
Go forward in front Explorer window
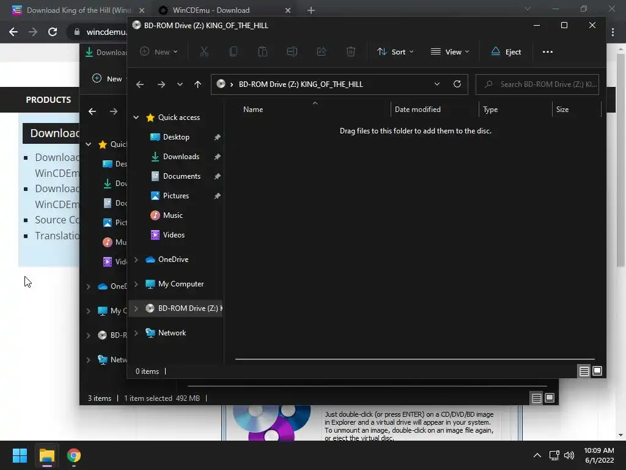(161, 84)
